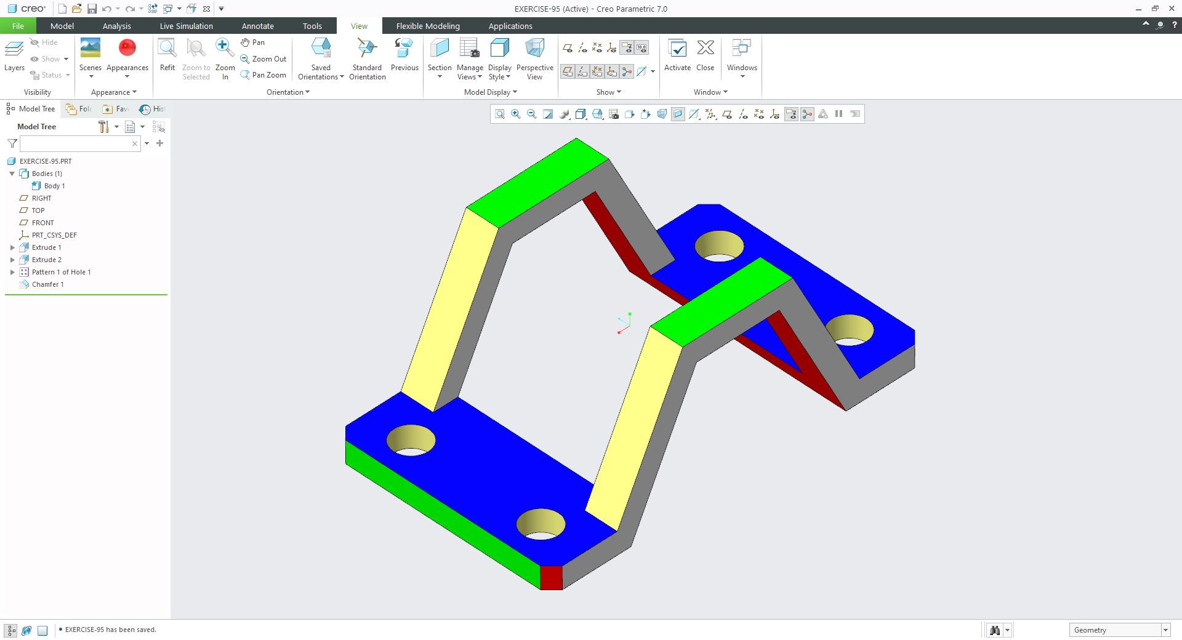Turn on Perspective View
This screenshot has height=640, width=1182.
[x=534, y=59]
